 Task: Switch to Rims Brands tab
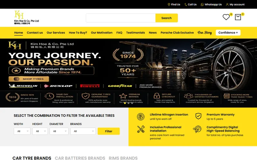click(x=123, y=158)
